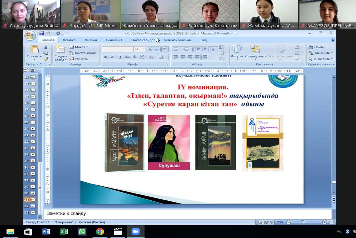Open the font size 24 dropdown

point(143,49)
